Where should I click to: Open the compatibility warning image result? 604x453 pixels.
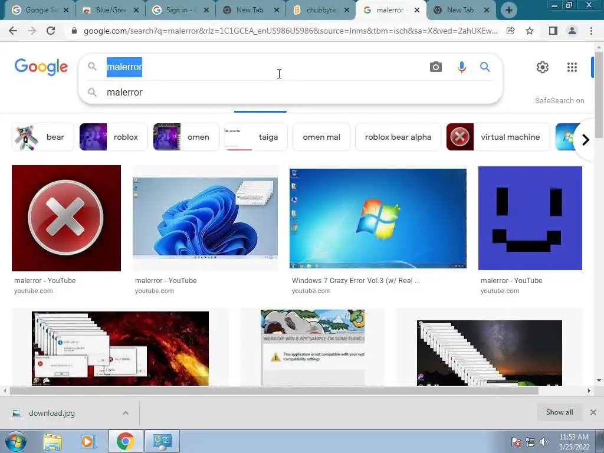[x=313, y=347]
